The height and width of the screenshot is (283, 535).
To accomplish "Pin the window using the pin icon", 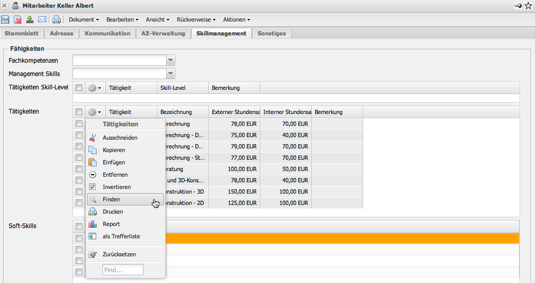I will tap(518, 6).
